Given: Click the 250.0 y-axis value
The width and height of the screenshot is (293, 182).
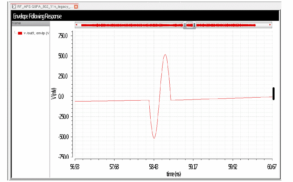Looking at the screenshot, I should [x=63, y=76].
